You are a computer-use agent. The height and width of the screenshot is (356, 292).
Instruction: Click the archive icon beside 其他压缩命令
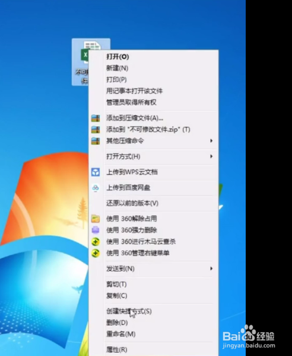pyautogui.click(x=96, y=141)
